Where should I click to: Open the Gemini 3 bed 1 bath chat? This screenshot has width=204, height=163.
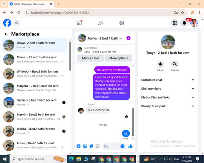[34, 102]
